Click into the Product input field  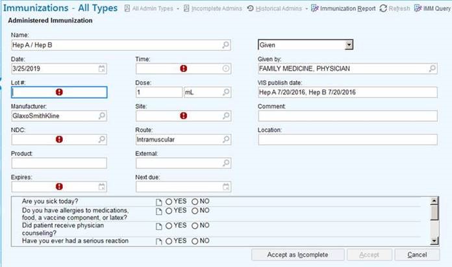[59, 163]
